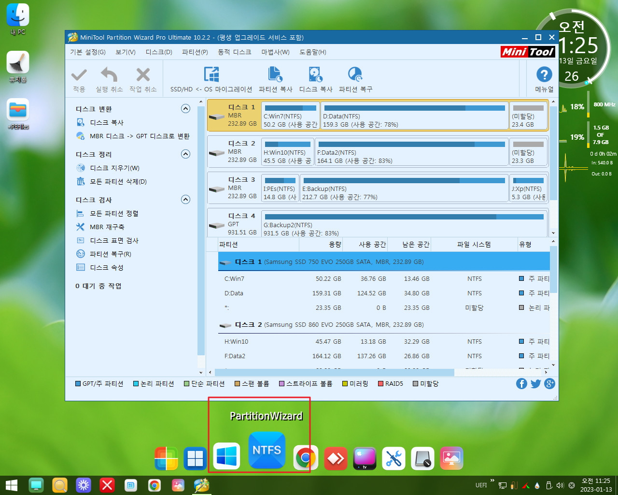Open the white Windows-logo dock icon
618x495 pixels.
click(226, 456)
